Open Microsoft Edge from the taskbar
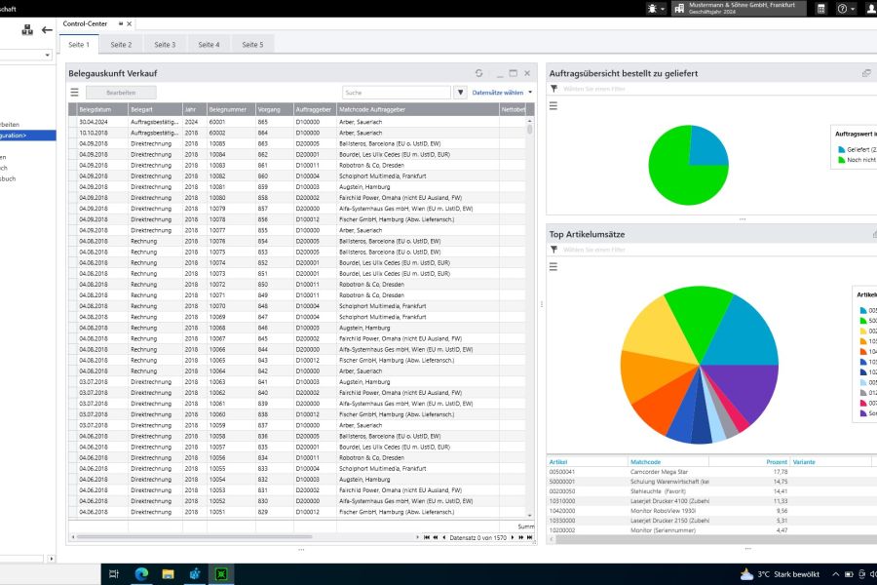 pyautogui.click(x=141, y=574)
